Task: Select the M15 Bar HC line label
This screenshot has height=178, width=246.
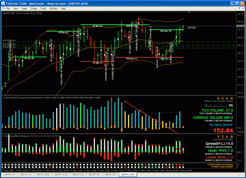Action: tap(166, 31)
